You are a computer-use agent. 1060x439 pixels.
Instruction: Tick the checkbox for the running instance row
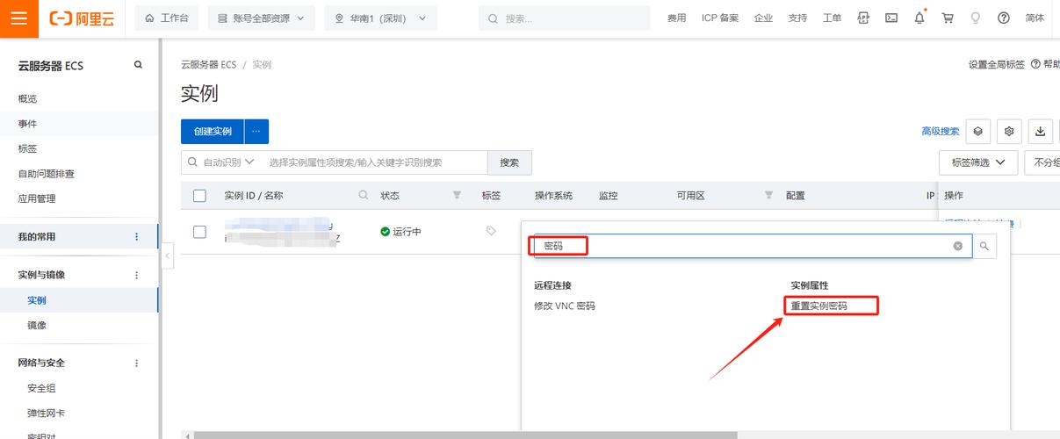199,232
